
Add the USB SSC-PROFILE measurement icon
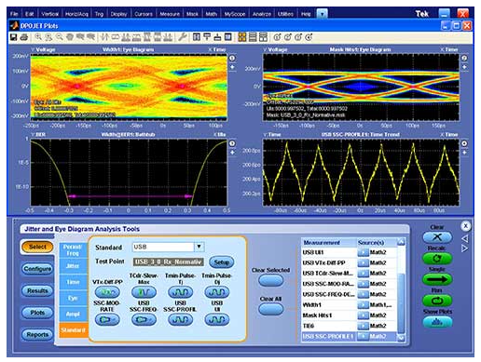click(x=180, y=319)
